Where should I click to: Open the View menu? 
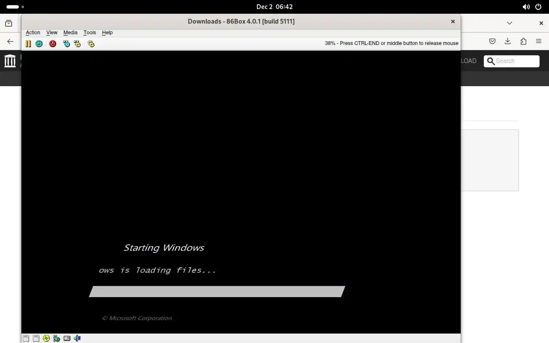click(x=52, y=33)
